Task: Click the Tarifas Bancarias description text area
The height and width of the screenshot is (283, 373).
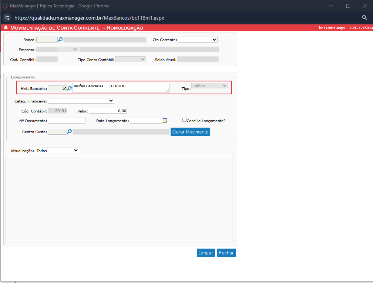Action: click(121, 88)
